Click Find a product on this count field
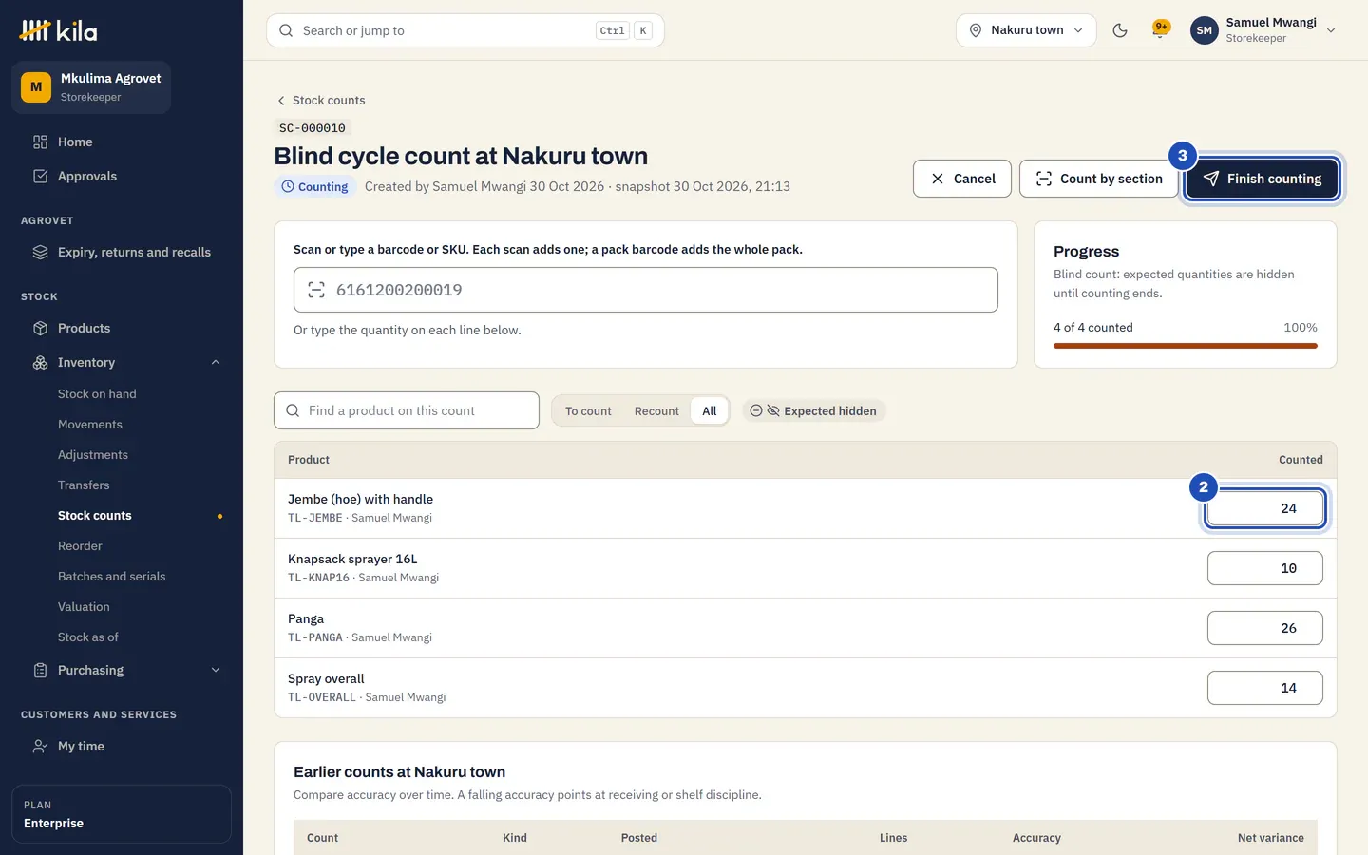Image resolution: width=1368 pixels, height=855 pixels. tap(407, 410)
